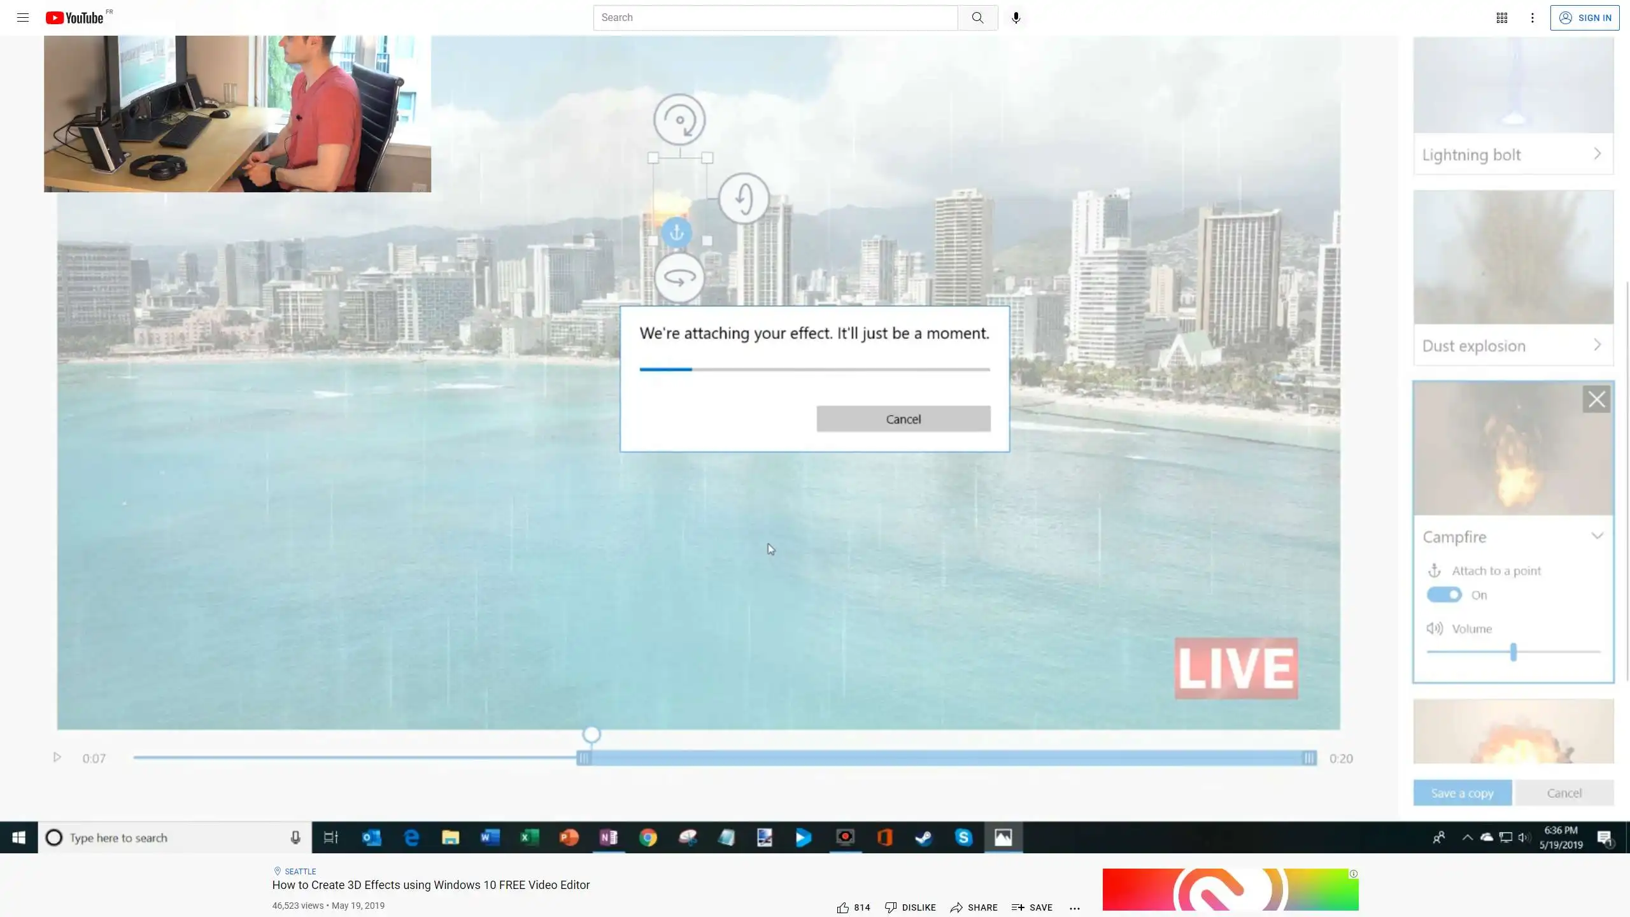Search with voice using the microphone icon

point(1016,18)
